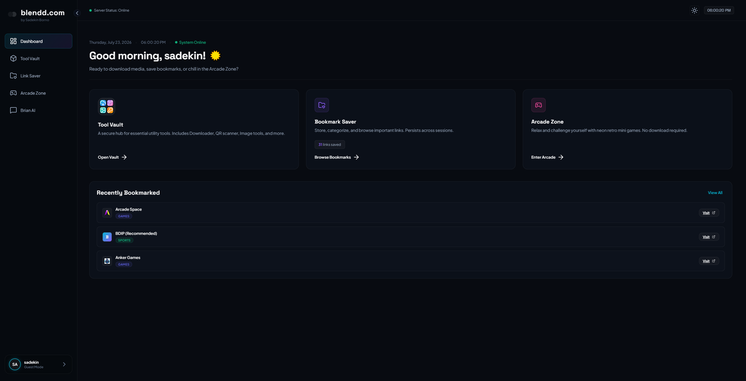
Task: Click the GAMES tag under Arcade Space
Action: [x=124, y=216]
